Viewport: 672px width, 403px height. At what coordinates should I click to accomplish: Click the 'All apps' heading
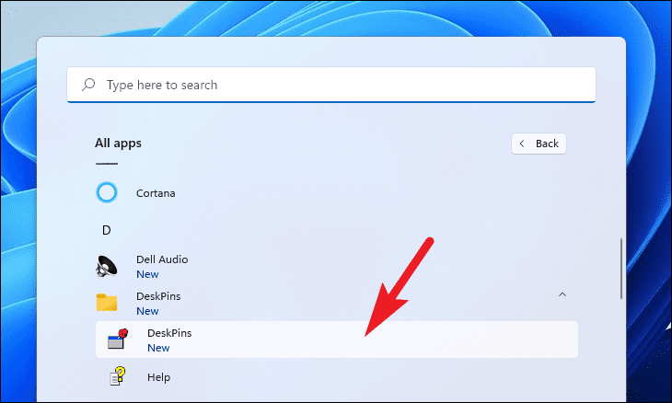[x=118, y=143]
